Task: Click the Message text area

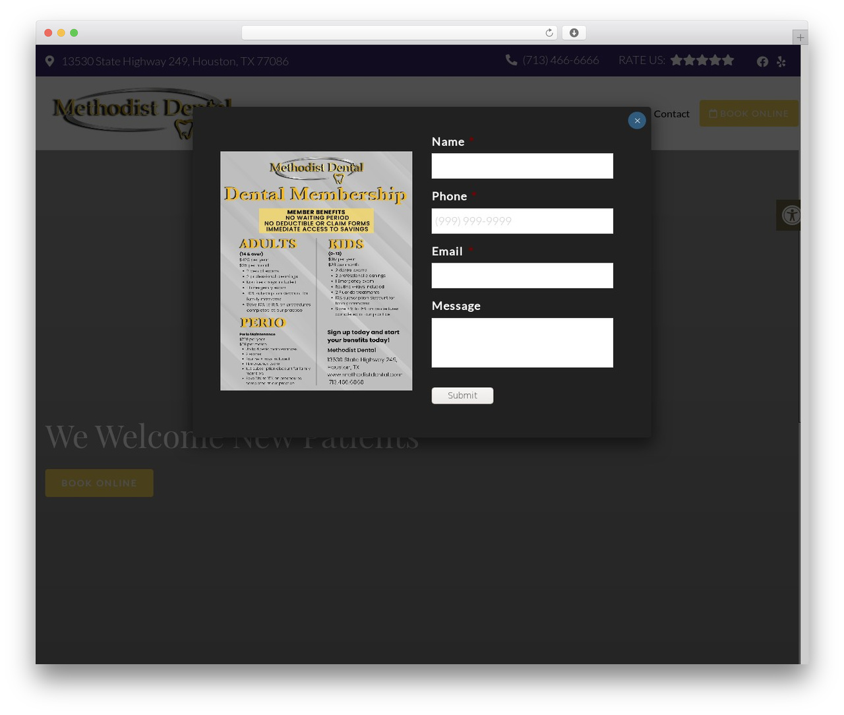Action: coord(522,342)
